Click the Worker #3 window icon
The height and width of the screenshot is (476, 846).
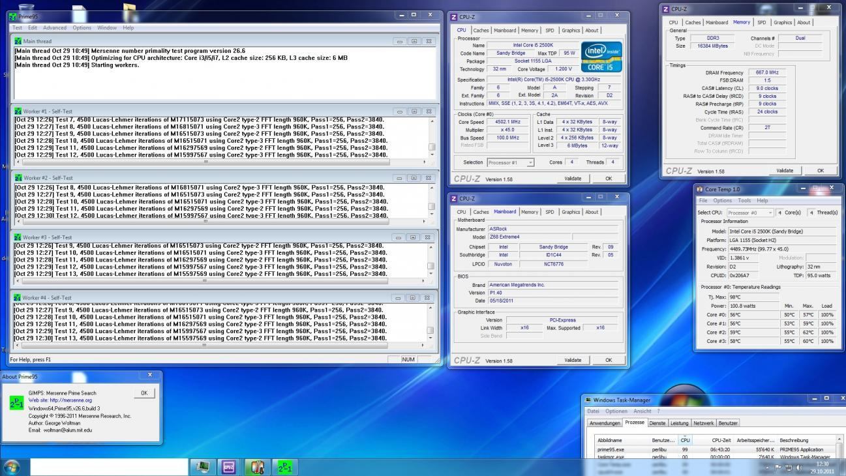[18, 237]
